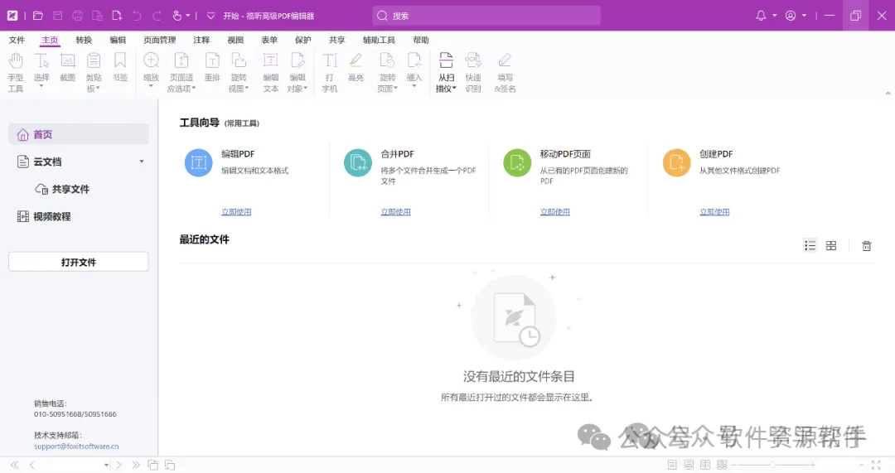Viewport: 895px width, 473px height.
Task: Open the Rotate View (旋转视图) dropdown
Action: [x=239, y=72]
